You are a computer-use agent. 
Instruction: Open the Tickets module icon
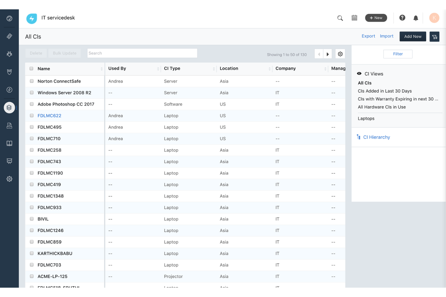tap(9, 36)
